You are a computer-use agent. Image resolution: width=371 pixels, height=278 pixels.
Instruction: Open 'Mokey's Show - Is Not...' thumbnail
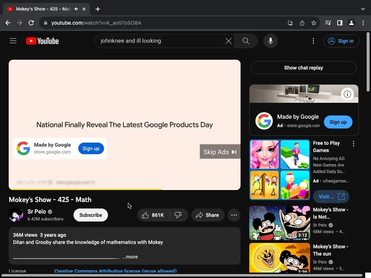pyautogui.click(x=280, y=223)
